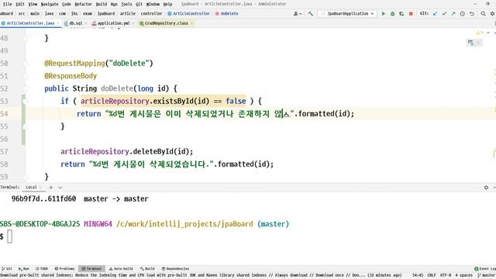The height and width of the screenshot is (279, 496).
Task: Open the Problems tool window button
Action: 64,269
